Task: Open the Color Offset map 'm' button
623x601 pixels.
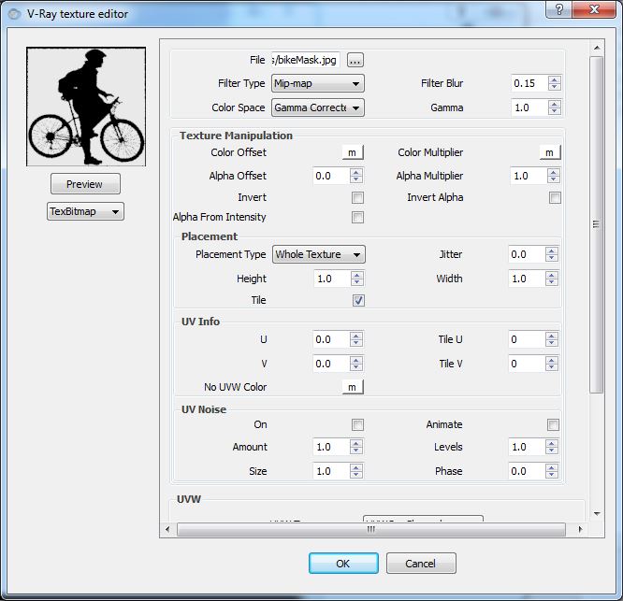Action: (353, 152)
